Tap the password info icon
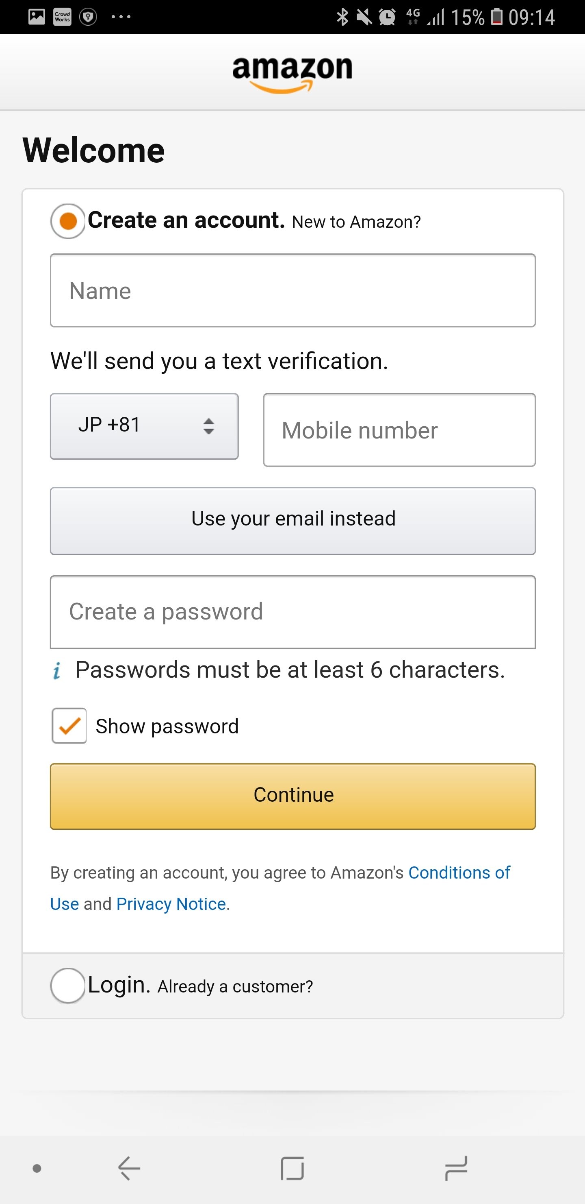This screenshot has width=585, height=1204. point(57,671)
